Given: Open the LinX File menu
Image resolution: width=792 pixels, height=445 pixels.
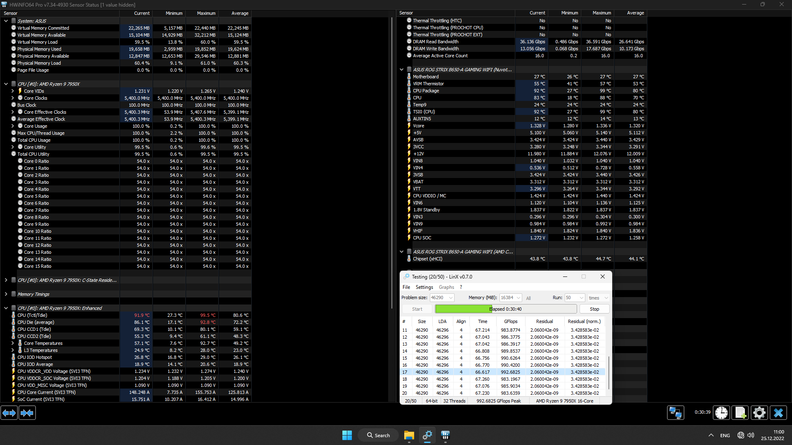Looking at the screenshot, I should point(406,287).
